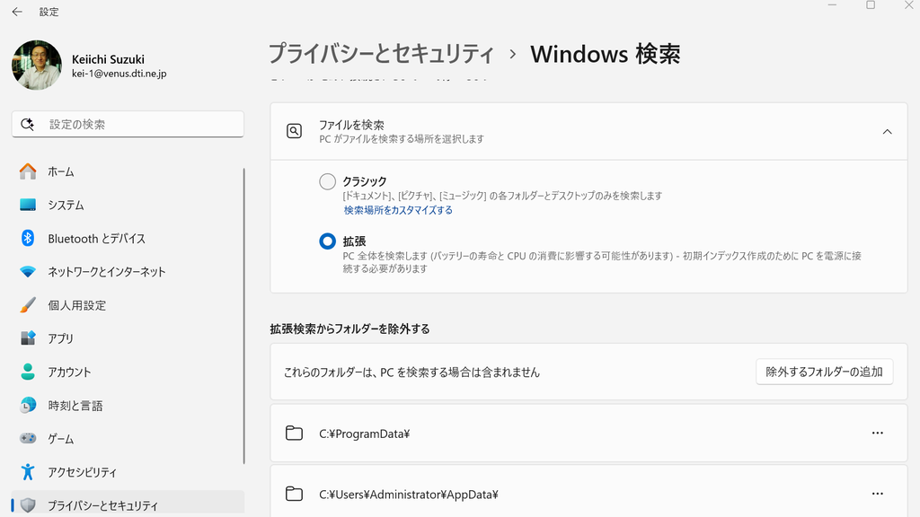Select the C:¥ProgramData¥ path text
Image resolution: width=920 pixels, height=517 pixels.
[365, 434]
